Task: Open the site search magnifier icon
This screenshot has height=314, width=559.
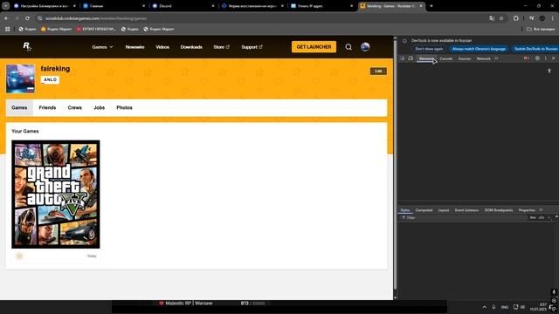Action: (x=349, y=47)
